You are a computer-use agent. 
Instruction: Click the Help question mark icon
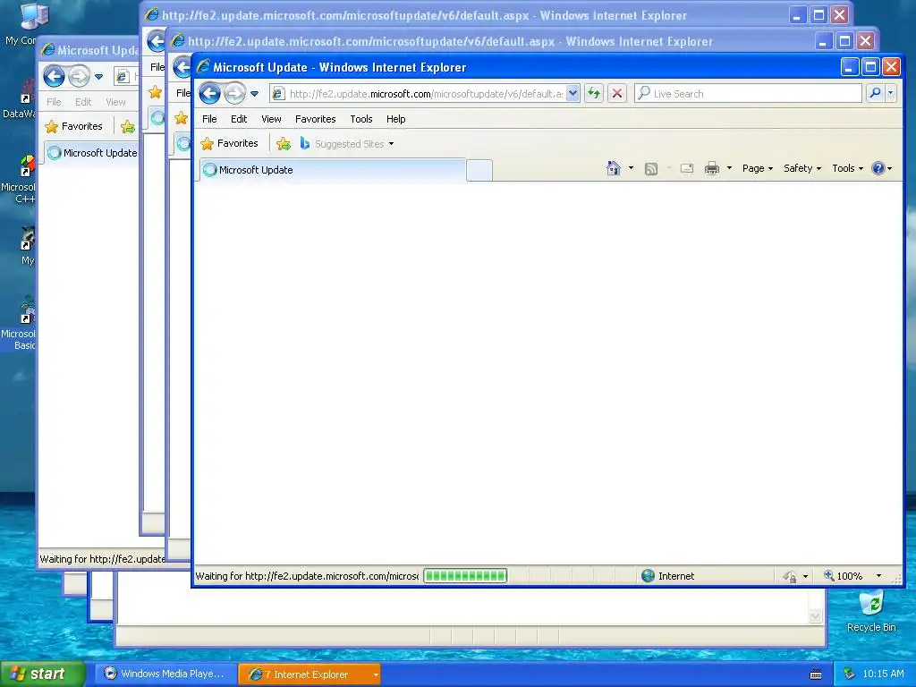pyautogui.click(x=878, y=168)
